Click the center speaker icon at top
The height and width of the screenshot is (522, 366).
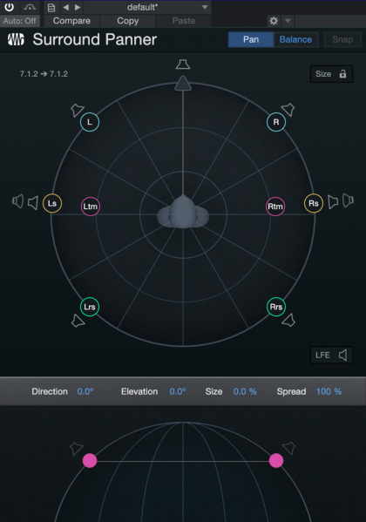coord(183,64)
